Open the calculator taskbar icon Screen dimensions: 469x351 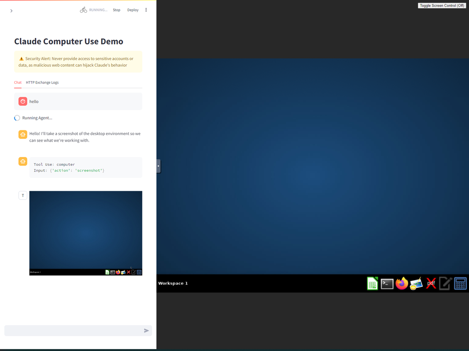coord(460,284)
